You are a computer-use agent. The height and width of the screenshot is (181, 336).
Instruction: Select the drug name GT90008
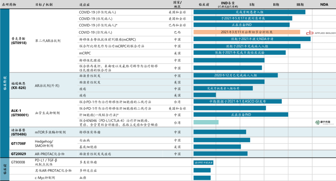(18, 162)
